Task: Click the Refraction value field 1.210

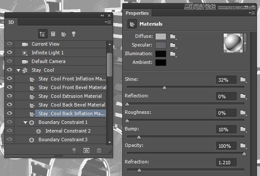Action: pyautogui.click(x=226, y=163)
